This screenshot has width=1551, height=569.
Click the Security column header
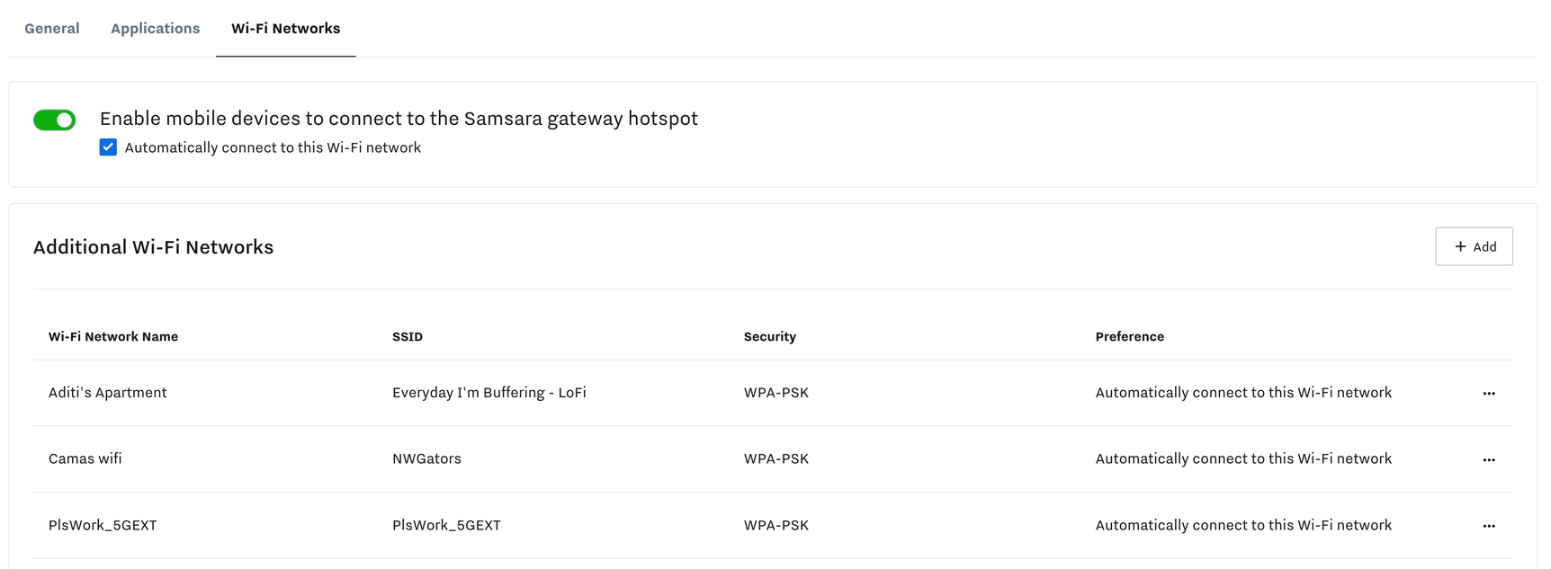pos(769,336)
